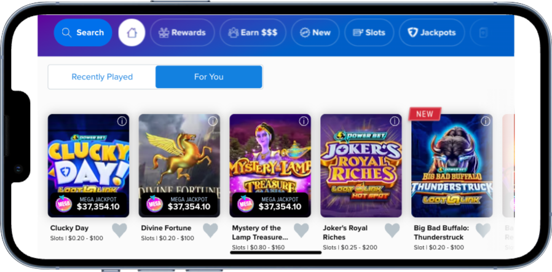Viewport: 552px width, 272px height.
Task: Favorite Joker's Royal Riches with the heart
Action: 392,230
